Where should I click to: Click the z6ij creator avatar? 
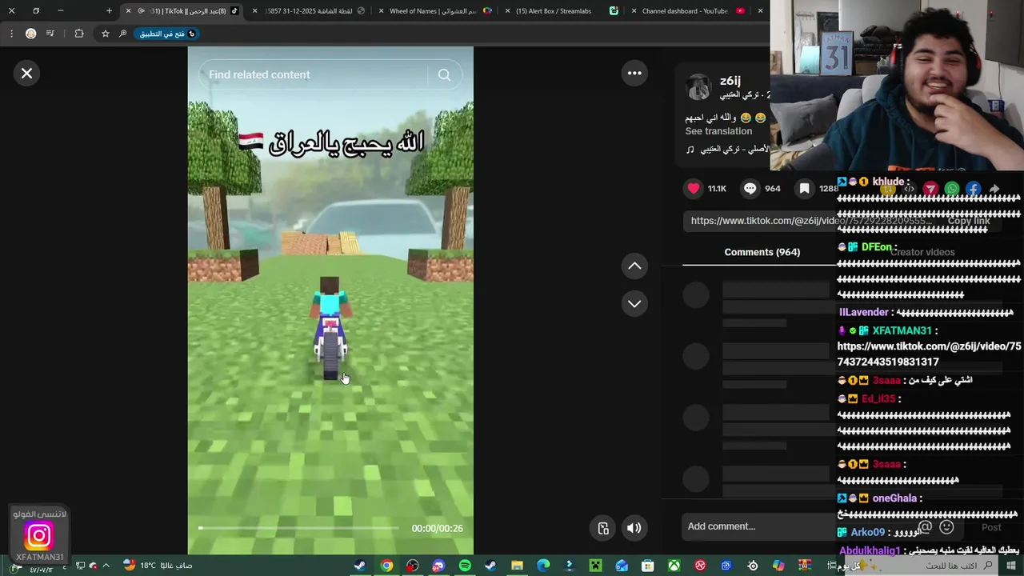(x=699, y=87)
